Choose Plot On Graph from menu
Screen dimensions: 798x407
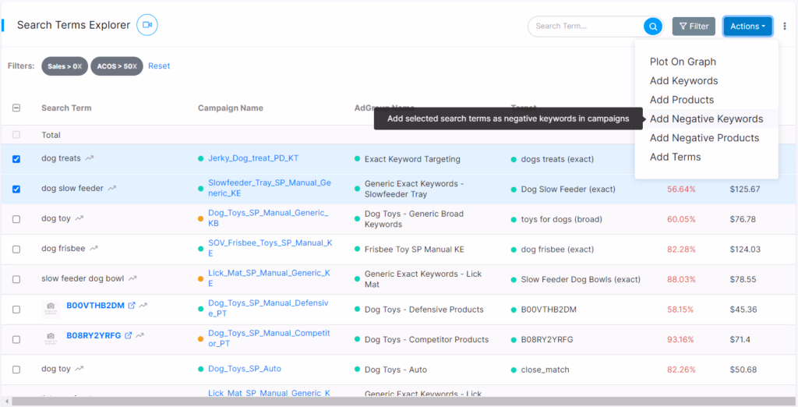click(683, 62)
